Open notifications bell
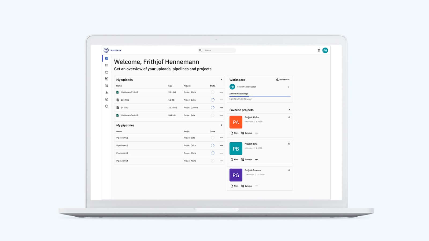The width and height of the screenshot is (429, 241). (x=319, y=50)
